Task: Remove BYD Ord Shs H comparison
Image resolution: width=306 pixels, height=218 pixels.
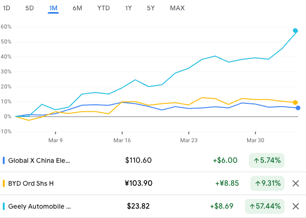Action: 296,183
